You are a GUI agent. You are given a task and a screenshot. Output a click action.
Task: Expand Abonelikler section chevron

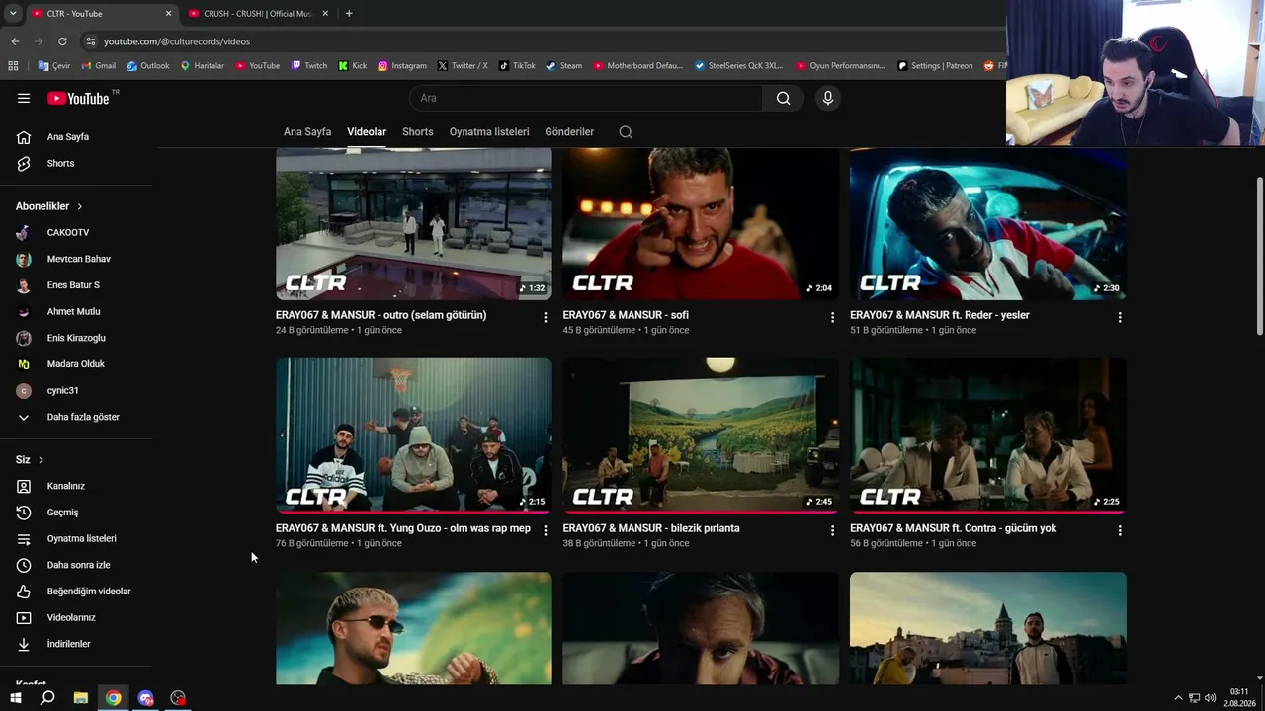pos(79,206)
